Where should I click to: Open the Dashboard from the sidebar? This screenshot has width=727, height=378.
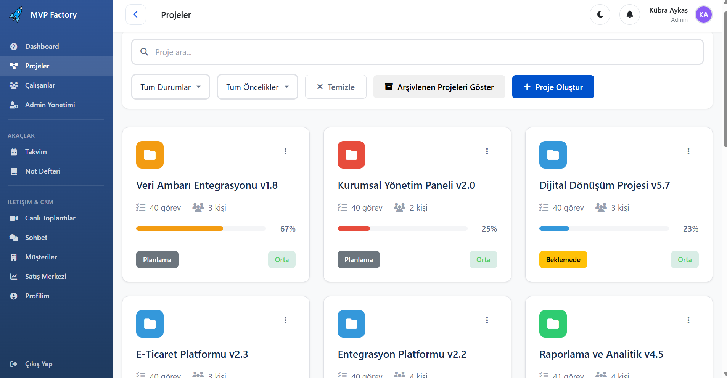tap(42, 46)
